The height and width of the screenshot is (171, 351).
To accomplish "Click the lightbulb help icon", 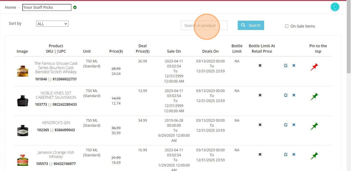I will tap(335, 7).
